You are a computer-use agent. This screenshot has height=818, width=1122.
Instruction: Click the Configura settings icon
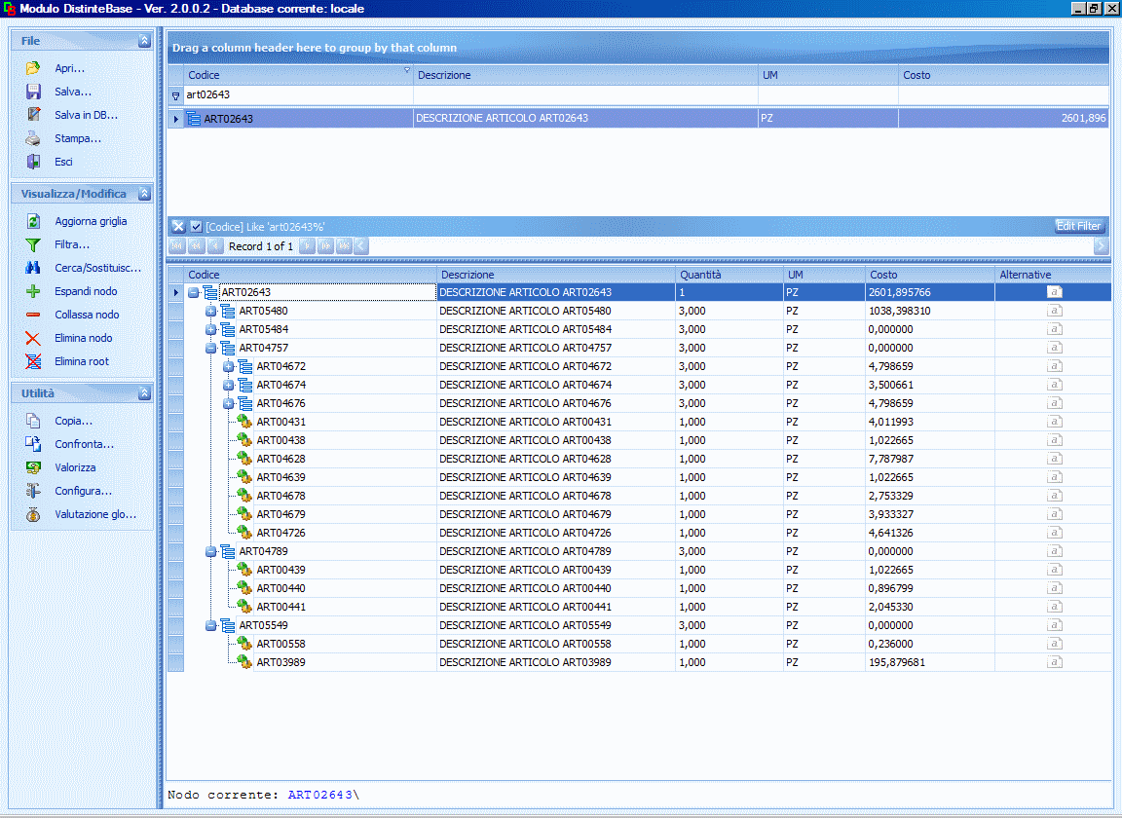tap(33, 491)
